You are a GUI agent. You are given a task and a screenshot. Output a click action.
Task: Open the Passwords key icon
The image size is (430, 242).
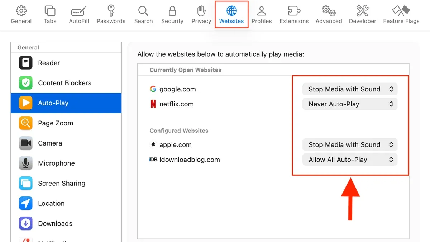(111, 11)
